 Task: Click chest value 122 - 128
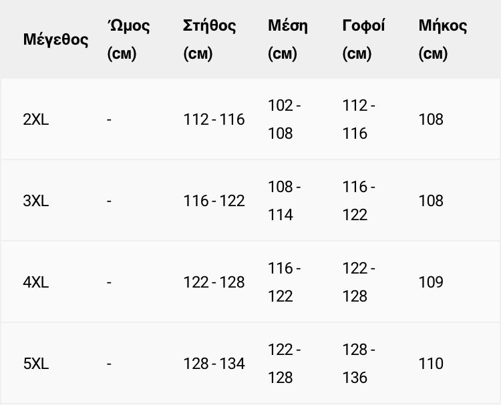[x=214, y=282]
